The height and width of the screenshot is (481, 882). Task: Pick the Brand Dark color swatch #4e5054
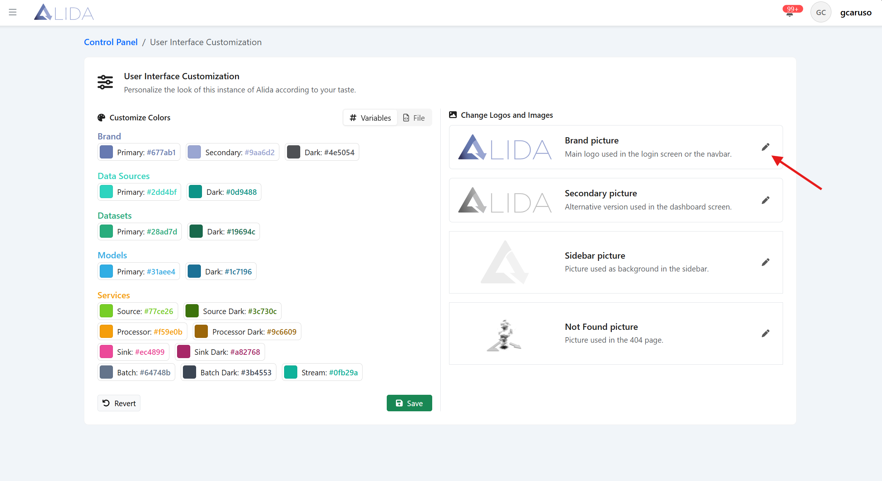click(294, 152)
